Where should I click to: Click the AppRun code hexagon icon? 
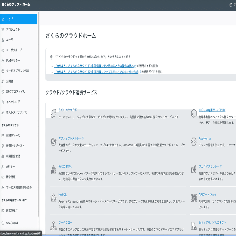tap(194, 142)
